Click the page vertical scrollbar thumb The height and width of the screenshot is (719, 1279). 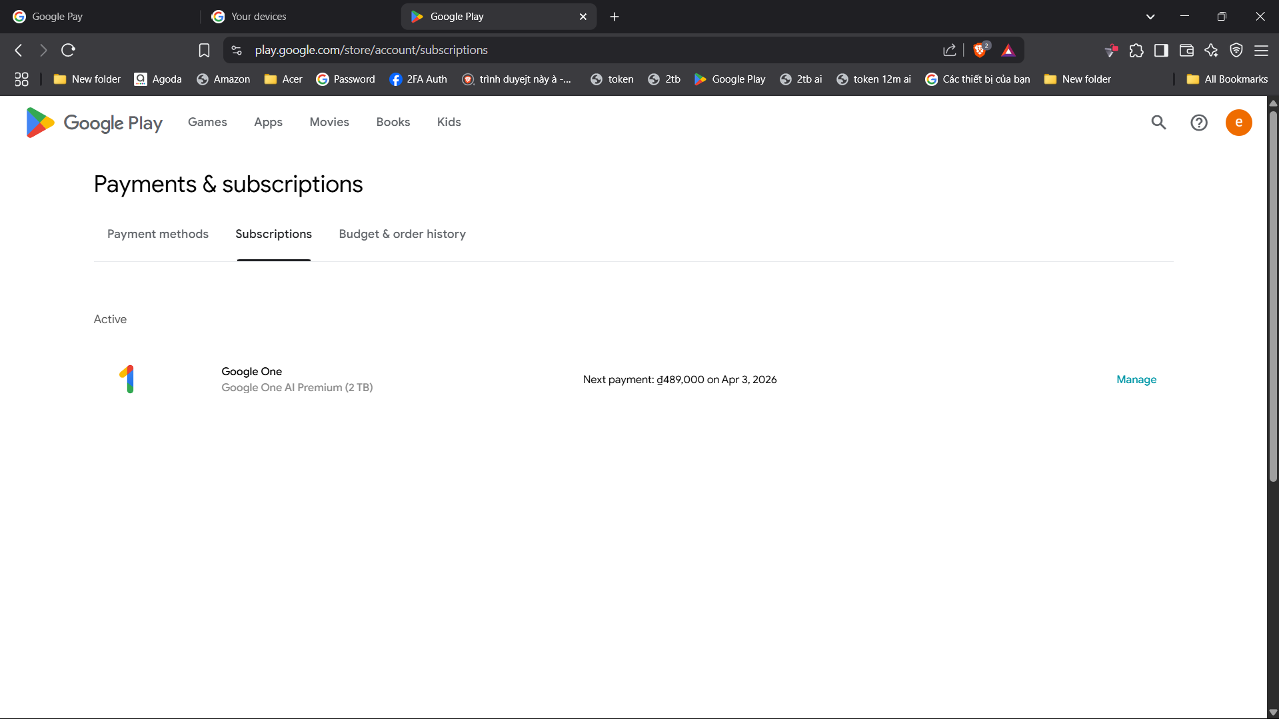point(1273,297)
